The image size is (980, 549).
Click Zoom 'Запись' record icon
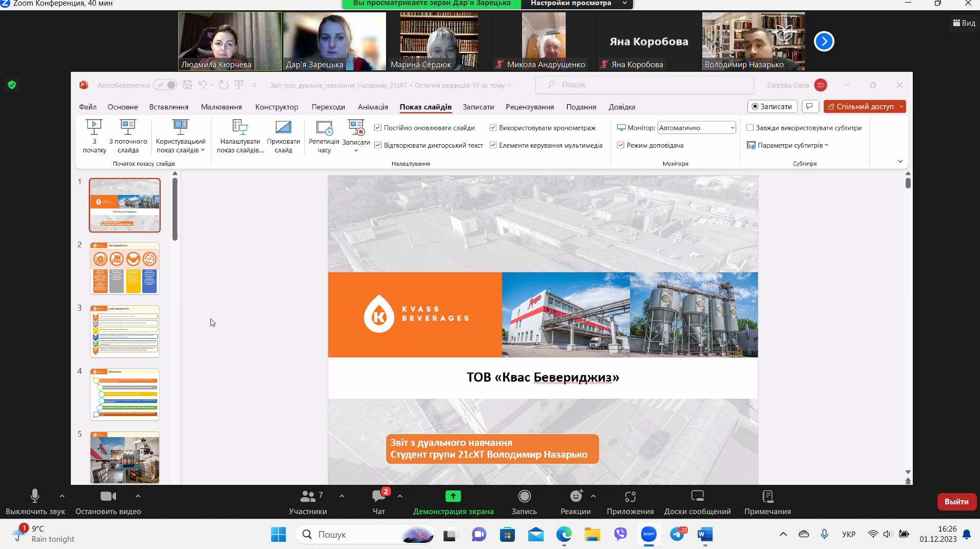[x=524, y=496]
